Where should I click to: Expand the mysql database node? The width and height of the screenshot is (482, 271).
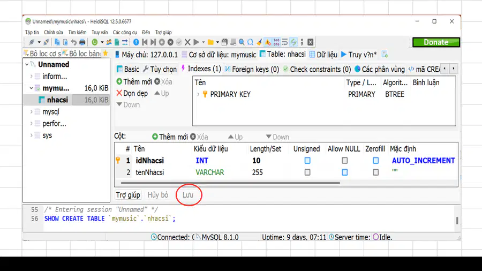(32, 112)
